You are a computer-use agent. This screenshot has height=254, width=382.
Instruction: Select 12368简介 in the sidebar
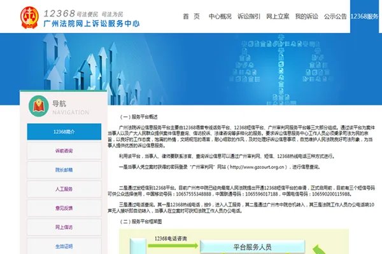pyautogui.click(x=64, y=131)
